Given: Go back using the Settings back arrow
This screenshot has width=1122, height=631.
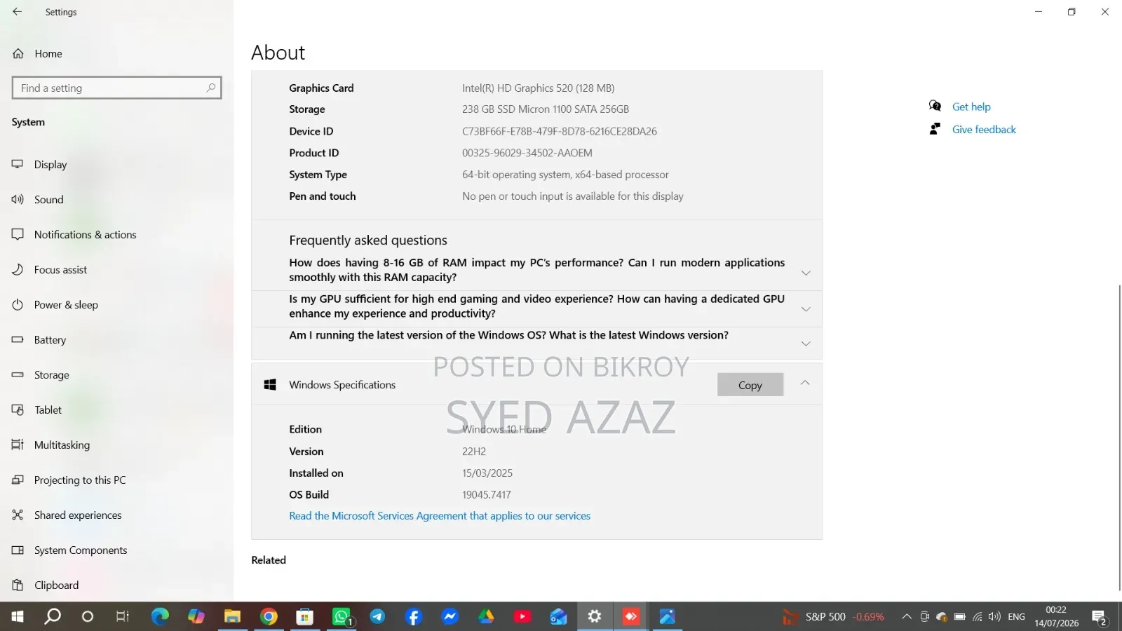Looking at the screenshot, I should 18,12.
